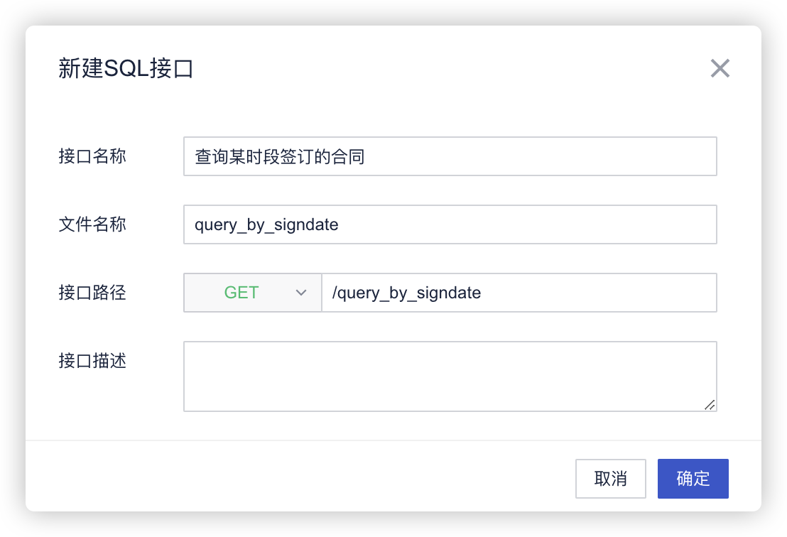This screenshot has width=787, height=537.
Task: Click the 接口描述 field label
Action: point(92,361)
